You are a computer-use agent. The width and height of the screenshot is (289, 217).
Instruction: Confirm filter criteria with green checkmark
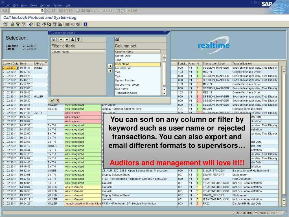52,100
